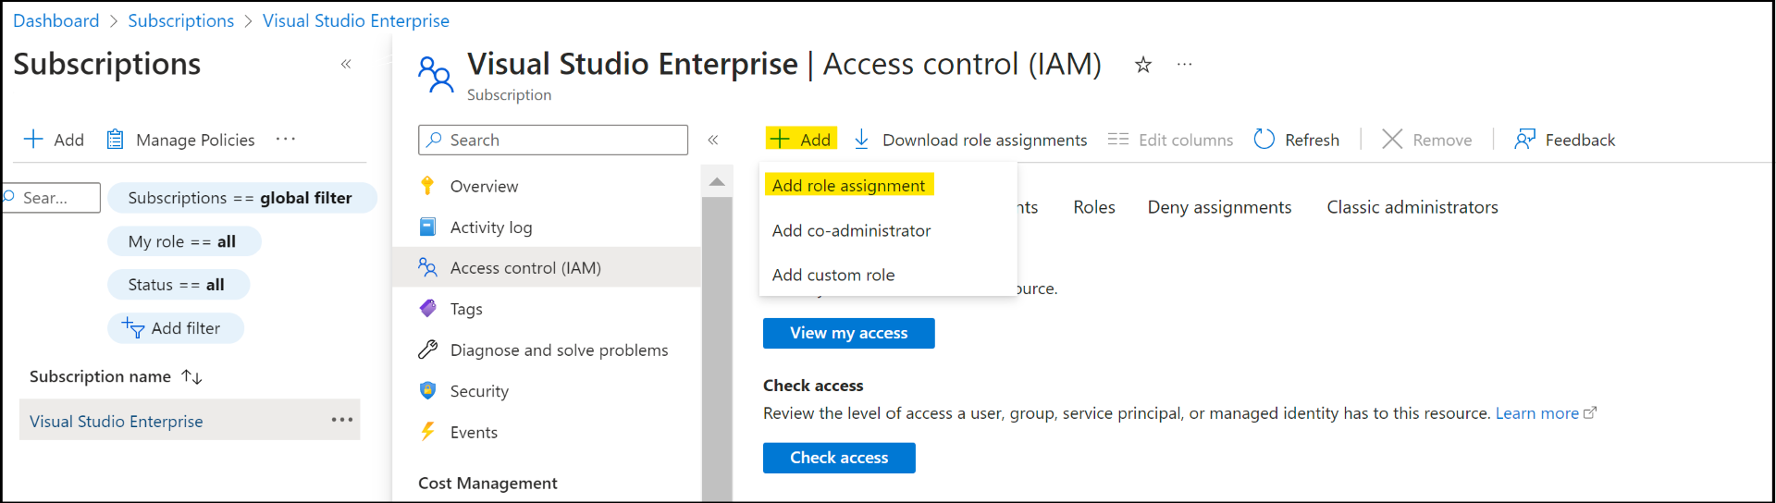This screenshot has width=1776, height=503.
Task: Click the resource menu Search field
Action: (x=553, y=140)
